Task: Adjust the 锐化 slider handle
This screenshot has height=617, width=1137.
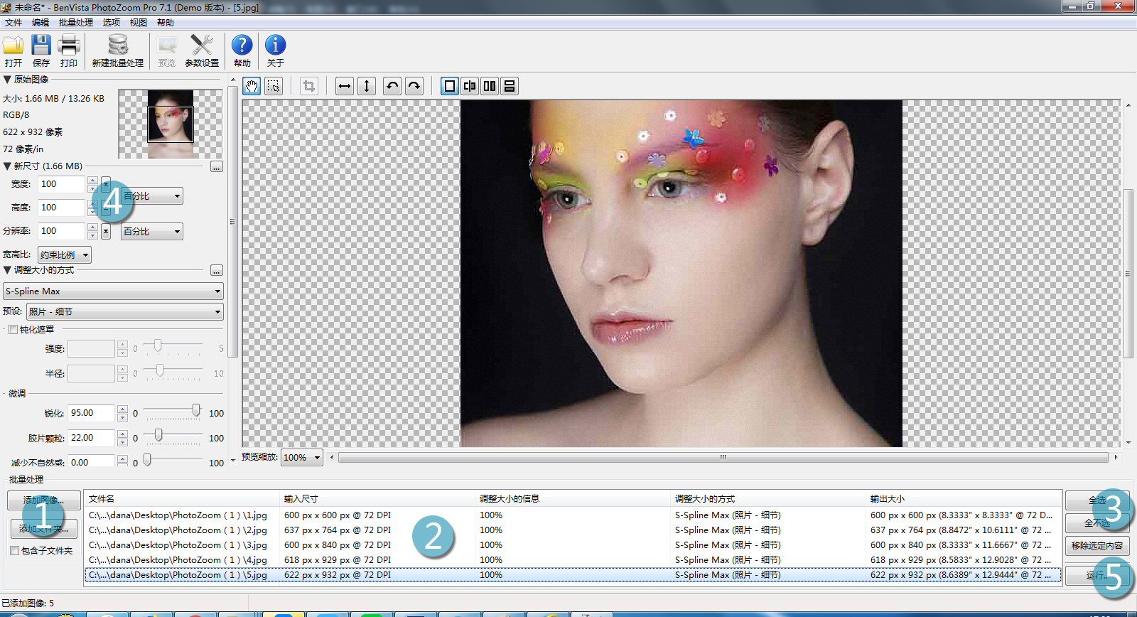Action: coord(196,411)
